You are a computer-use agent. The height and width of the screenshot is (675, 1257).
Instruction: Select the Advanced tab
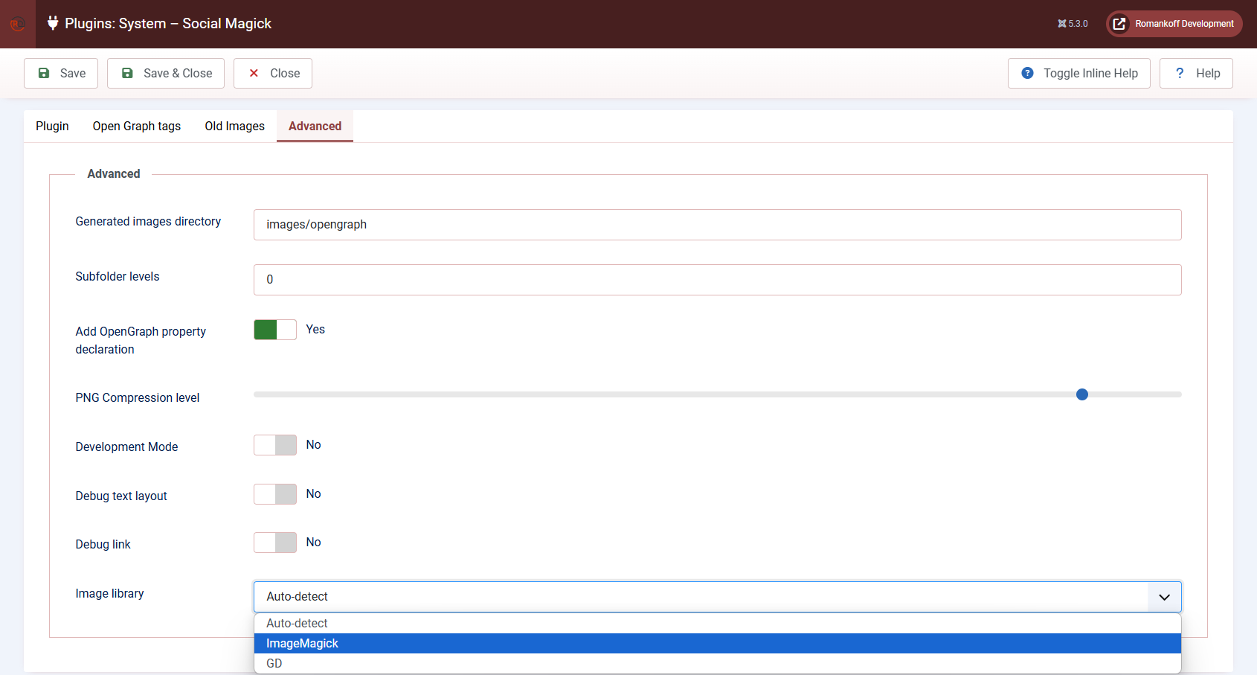(315, 127)
